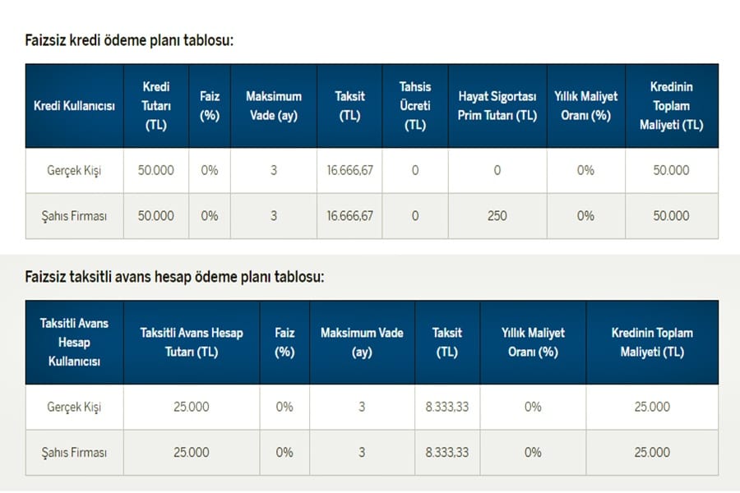Click the 'Faizsiz kredi ödeme planı tablosu' heading
This screenshot has height=493, width=740.
coord(129,40)
